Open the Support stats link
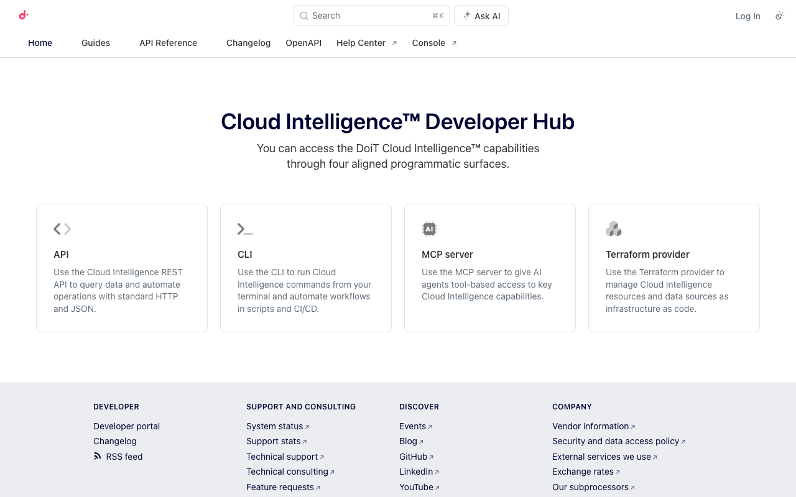Viewport: 796px width, 497px height. 274,441
